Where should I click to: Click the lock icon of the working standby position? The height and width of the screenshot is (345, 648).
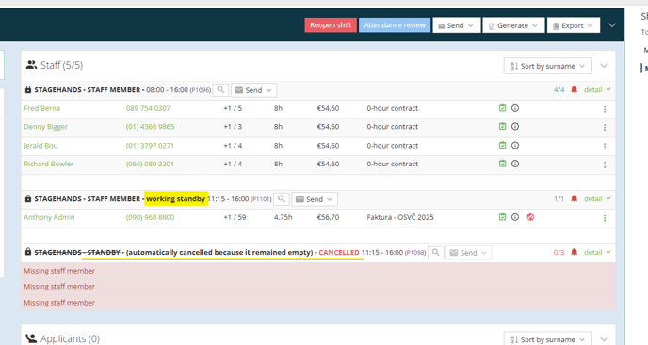click(x=27, y=198)
